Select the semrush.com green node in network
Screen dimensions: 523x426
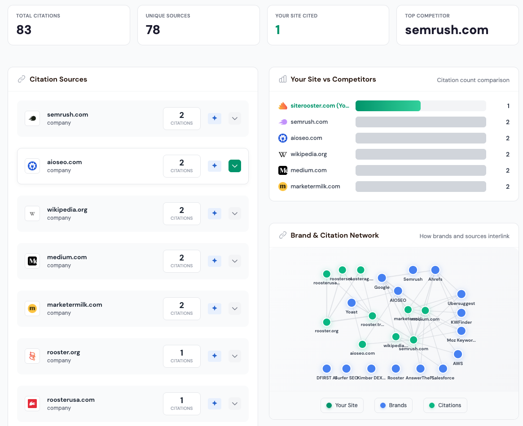(413, 340)
